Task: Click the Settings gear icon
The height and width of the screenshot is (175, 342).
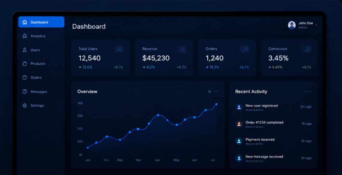Action: tap(25, 106)
